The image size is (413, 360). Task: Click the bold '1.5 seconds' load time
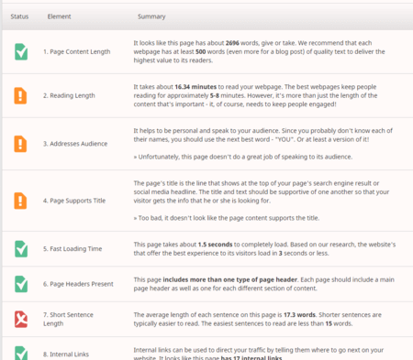[x=216, y=245]
